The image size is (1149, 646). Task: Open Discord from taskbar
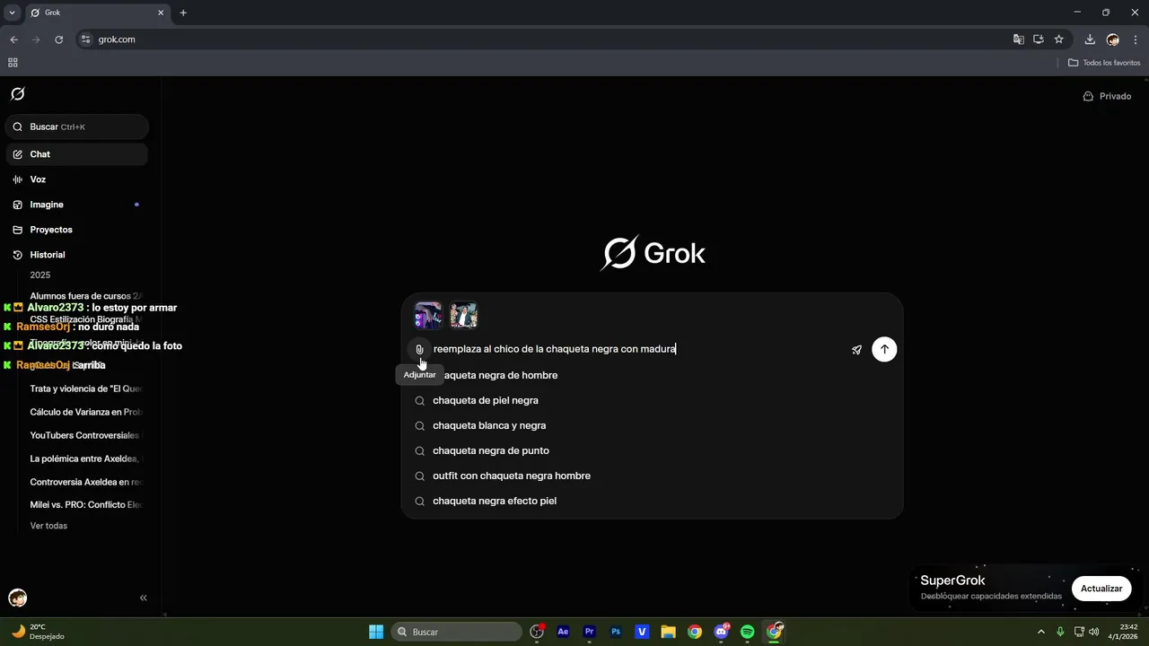[x=722, y=632]
